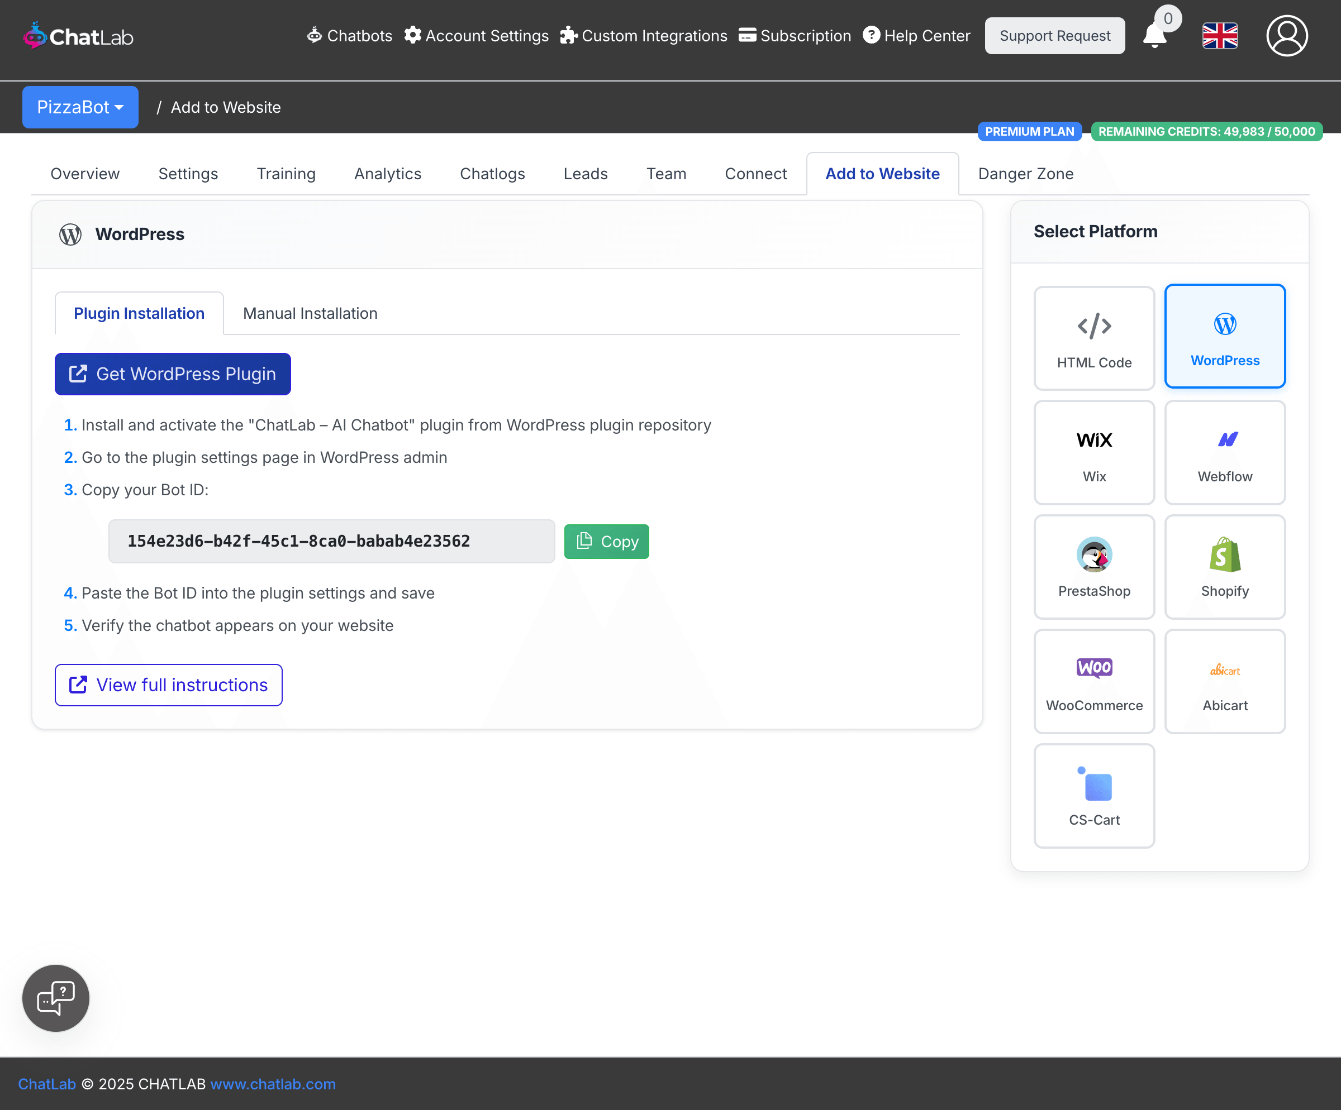The image size is (1341, 1110).
Task: Click the notification bell icon
Action: click(x=1154, y=36)
